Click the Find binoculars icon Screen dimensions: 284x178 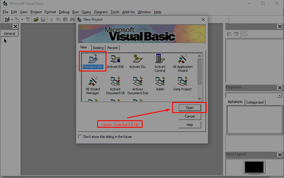pyautogui.click(x=72, y=19)
